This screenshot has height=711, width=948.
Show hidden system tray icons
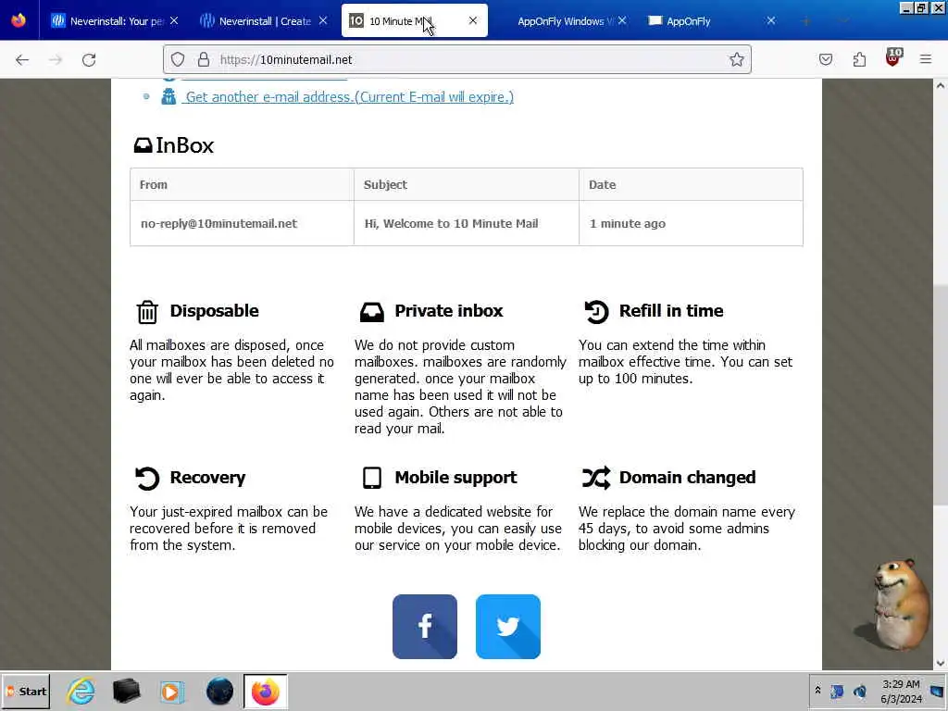[x=817, y=691]
